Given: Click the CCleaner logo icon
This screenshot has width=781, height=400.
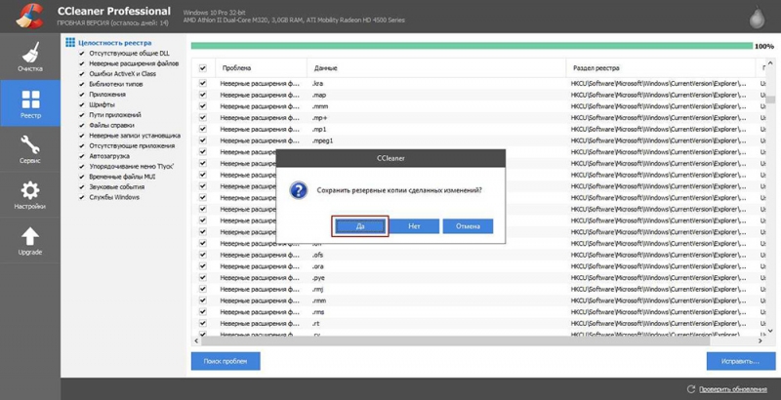Looking at the screenshot, I should click(x=28, y=16).
